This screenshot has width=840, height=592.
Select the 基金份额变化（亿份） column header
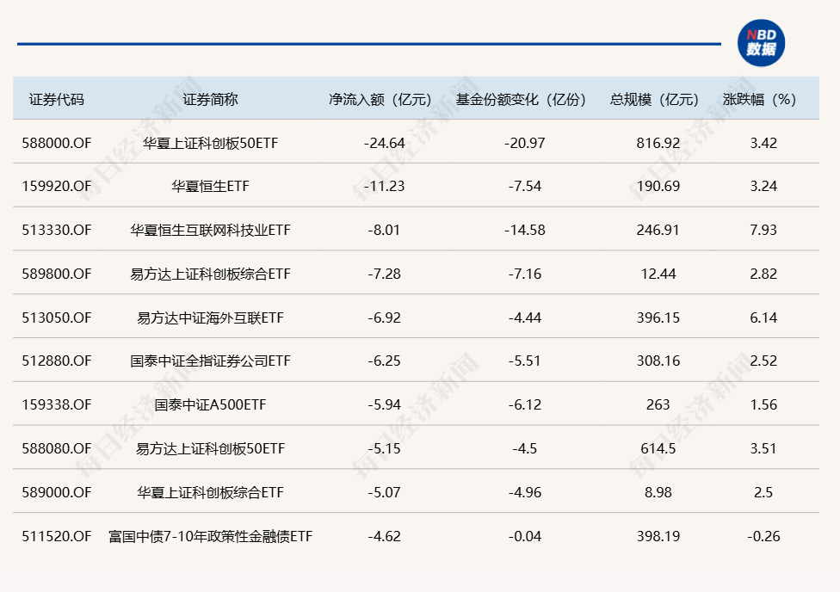tap(522, 99)
